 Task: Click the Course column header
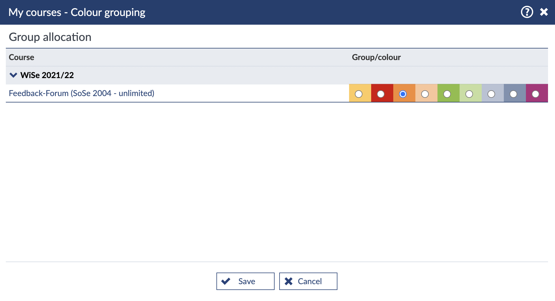tap(22, 57)
